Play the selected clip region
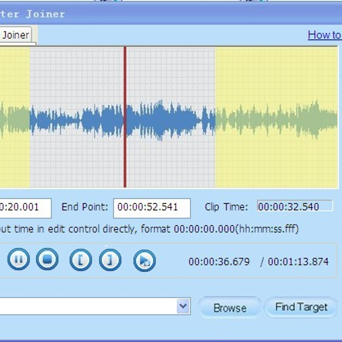This screenshot has height=342, width=342. point(144,260)
